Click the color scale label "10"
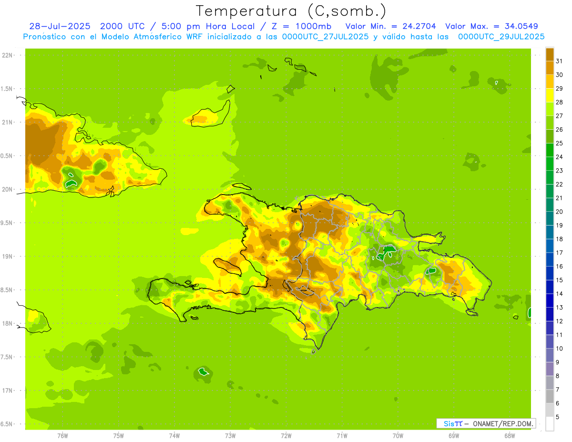Screen dimensions: 572x442 click(559, 349)
